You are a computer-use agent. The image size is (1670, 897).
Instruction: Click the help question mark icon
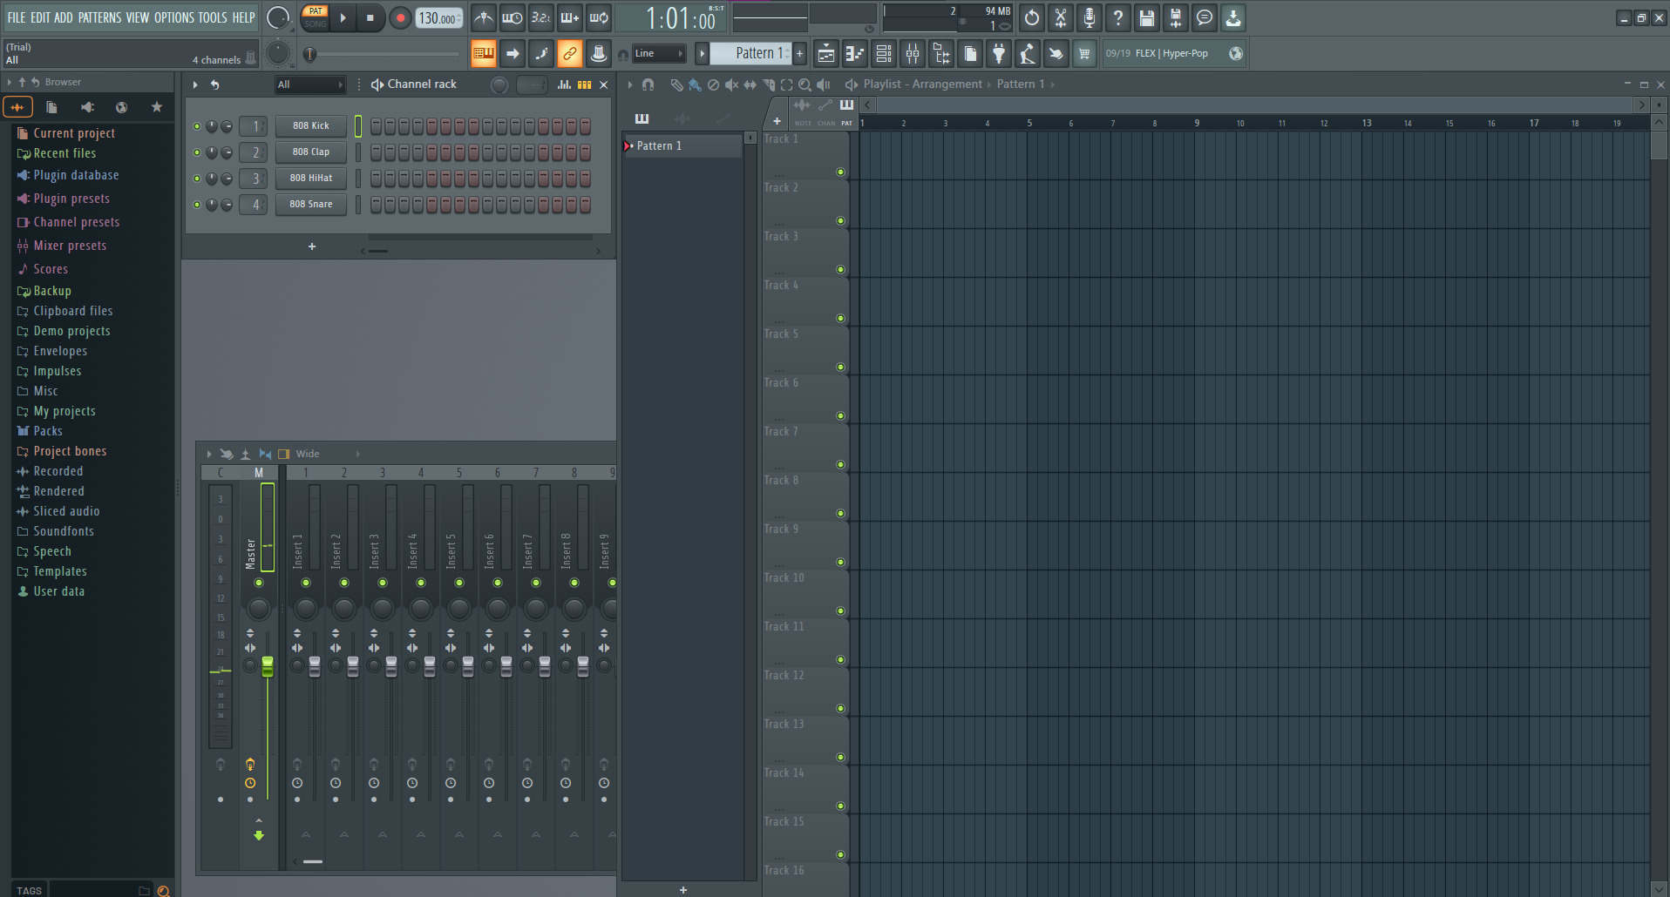point(1117,17)
